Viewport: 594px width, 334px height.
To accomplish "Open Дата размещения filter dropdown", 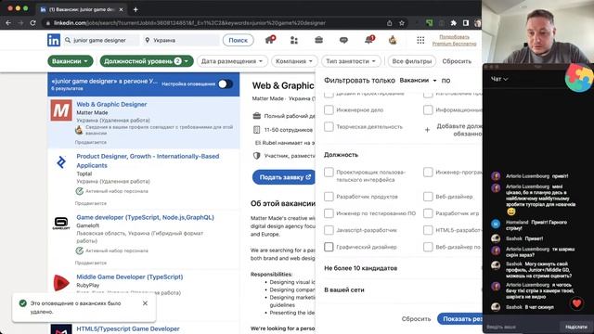I will tap(232, 61).
